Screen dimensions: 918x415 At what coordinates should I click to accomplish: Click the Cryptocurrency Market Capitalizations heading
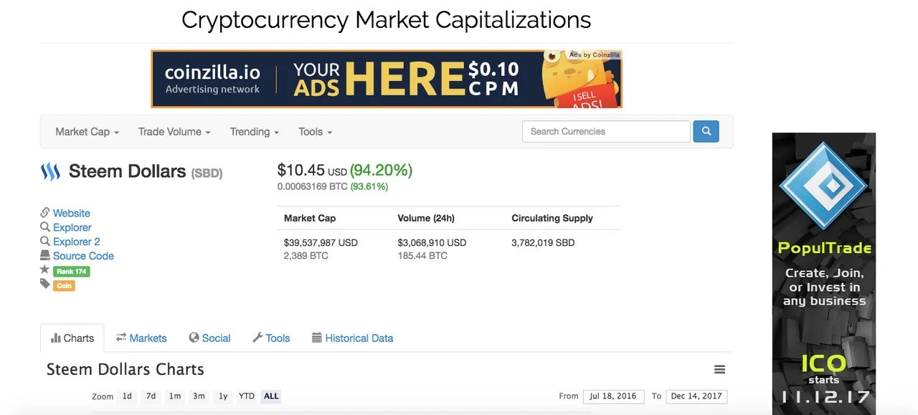(x=387, y=19)
